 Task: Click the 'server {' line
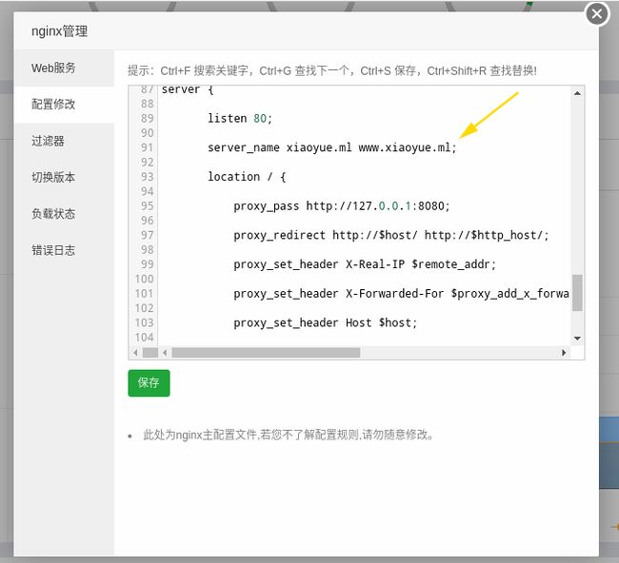click(x=188, y=90)
